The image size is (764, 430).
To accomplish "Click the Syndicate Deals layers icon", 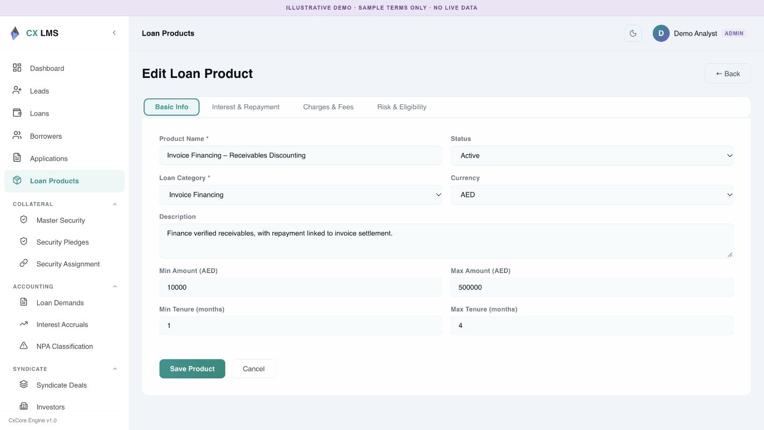I will tap(24, 384).
